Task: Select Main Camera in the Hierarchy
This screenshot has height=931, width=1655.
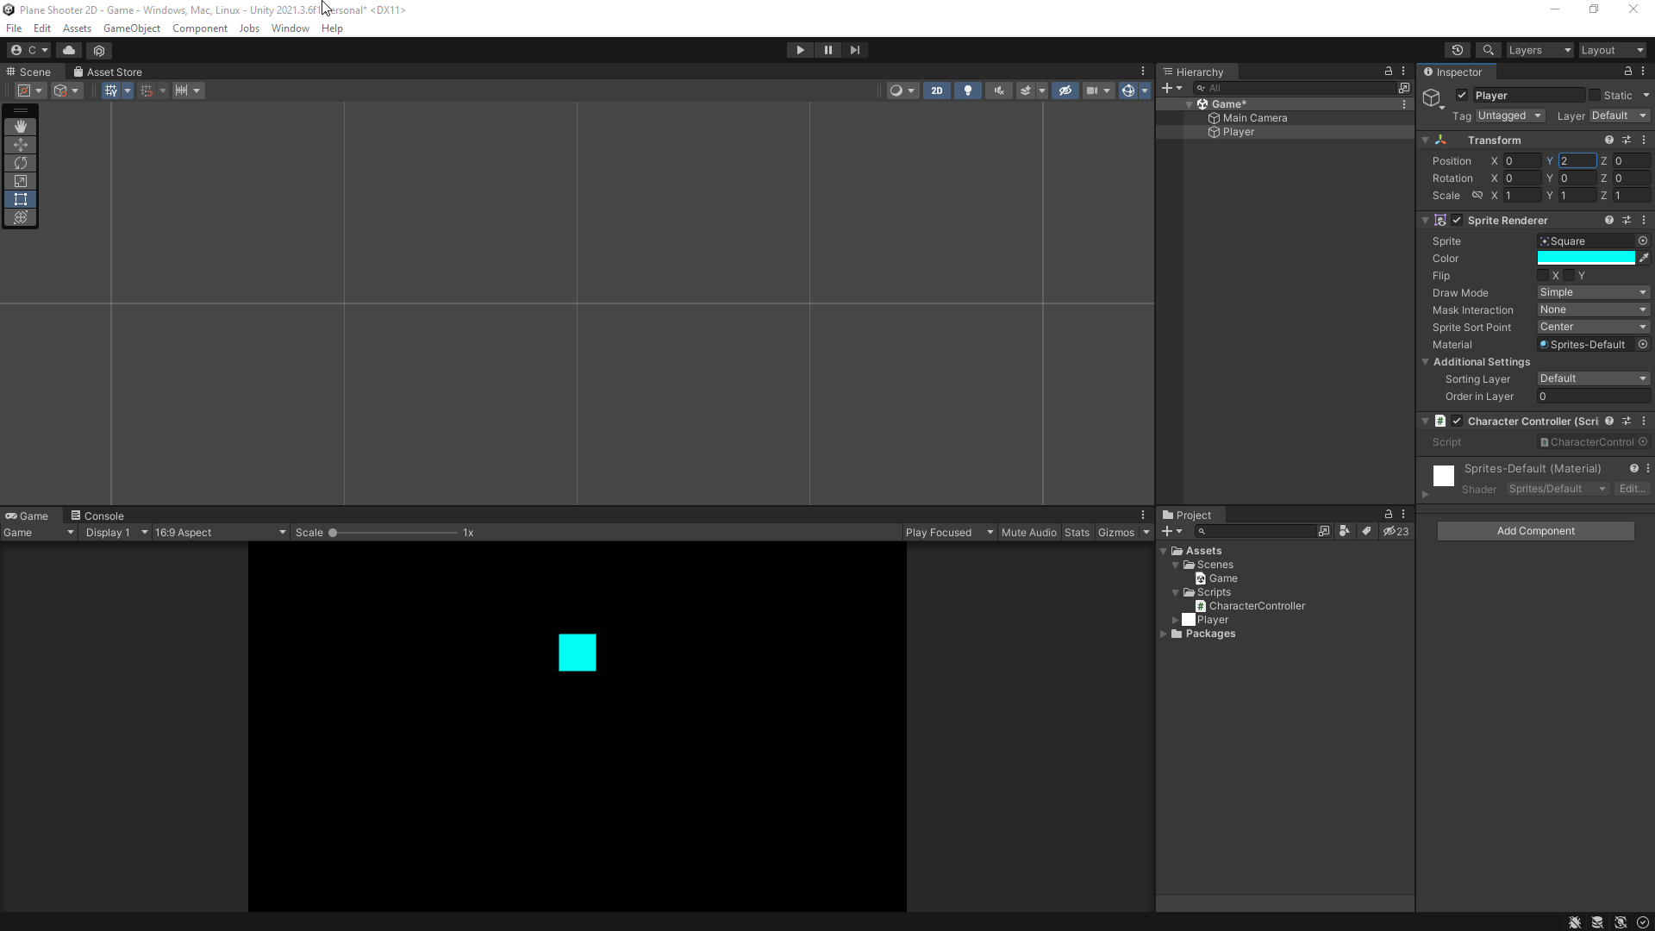Action: [1256, 118]
